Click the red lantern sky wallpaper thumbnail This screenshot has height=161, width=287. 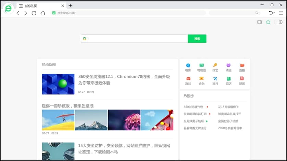[x=157, y=120]
